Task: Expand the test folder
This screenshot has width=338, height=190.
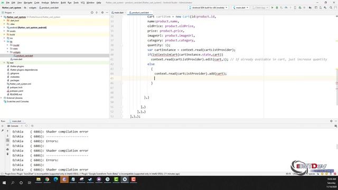Action: 4,63
